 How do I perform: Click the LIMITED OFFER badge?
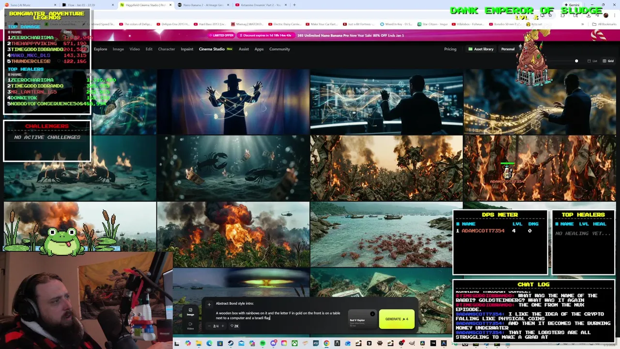pyautogui.click(x=222, y=35)
